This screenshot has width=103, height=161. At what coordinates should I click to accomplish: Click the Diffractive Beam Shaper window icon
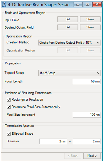coord(4,4)
